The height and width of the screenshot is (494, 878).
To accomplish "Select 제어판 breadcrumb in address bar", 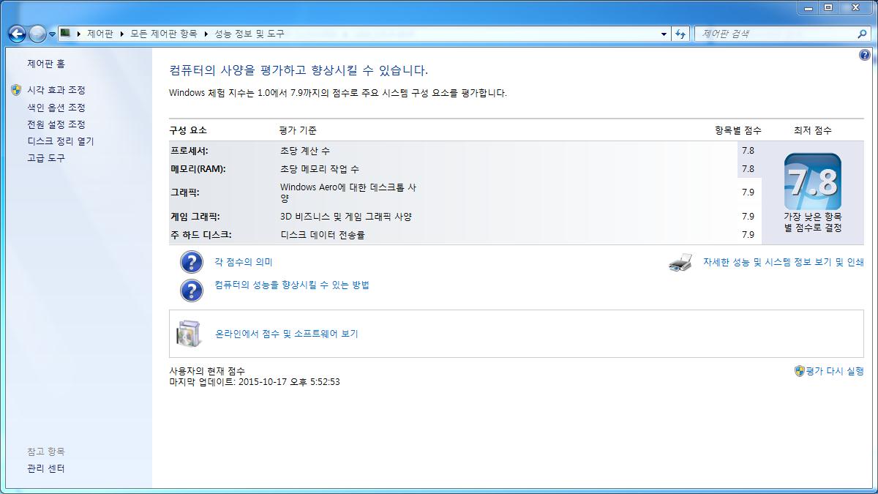I will tap(100, 34).
